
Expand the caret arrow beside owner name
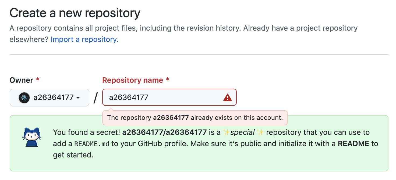[78, 98]
